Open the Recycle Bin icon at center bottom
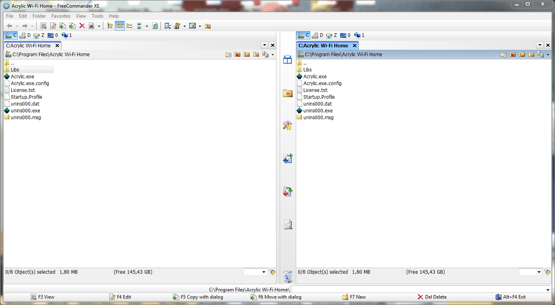 click(x=288, y=277)
